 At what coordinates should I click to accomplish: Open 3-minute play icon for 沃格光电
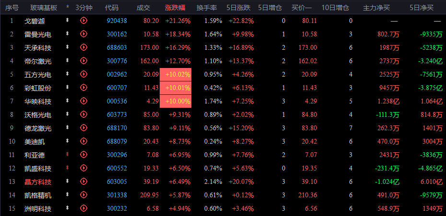[83, 114]
